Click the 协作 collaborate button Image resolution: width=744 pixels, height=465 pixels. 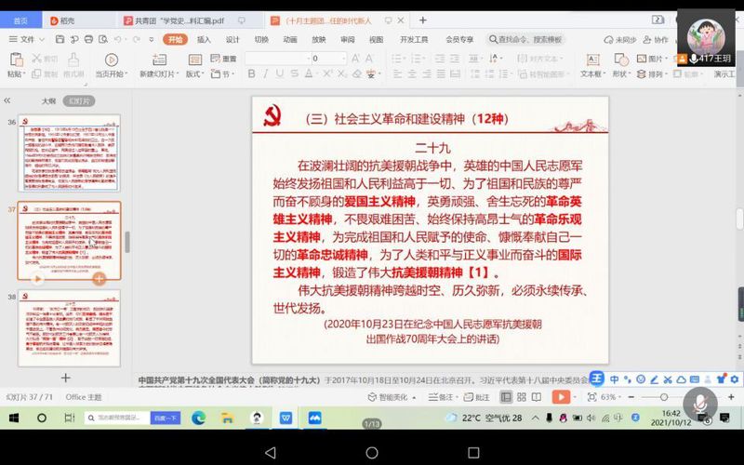point(656,39)
